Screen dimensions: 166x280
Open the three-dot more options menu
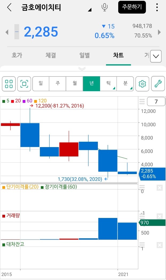click(x=157, y=7)
